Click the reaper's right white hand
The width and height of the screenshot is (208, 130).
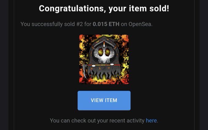point(112,65)
